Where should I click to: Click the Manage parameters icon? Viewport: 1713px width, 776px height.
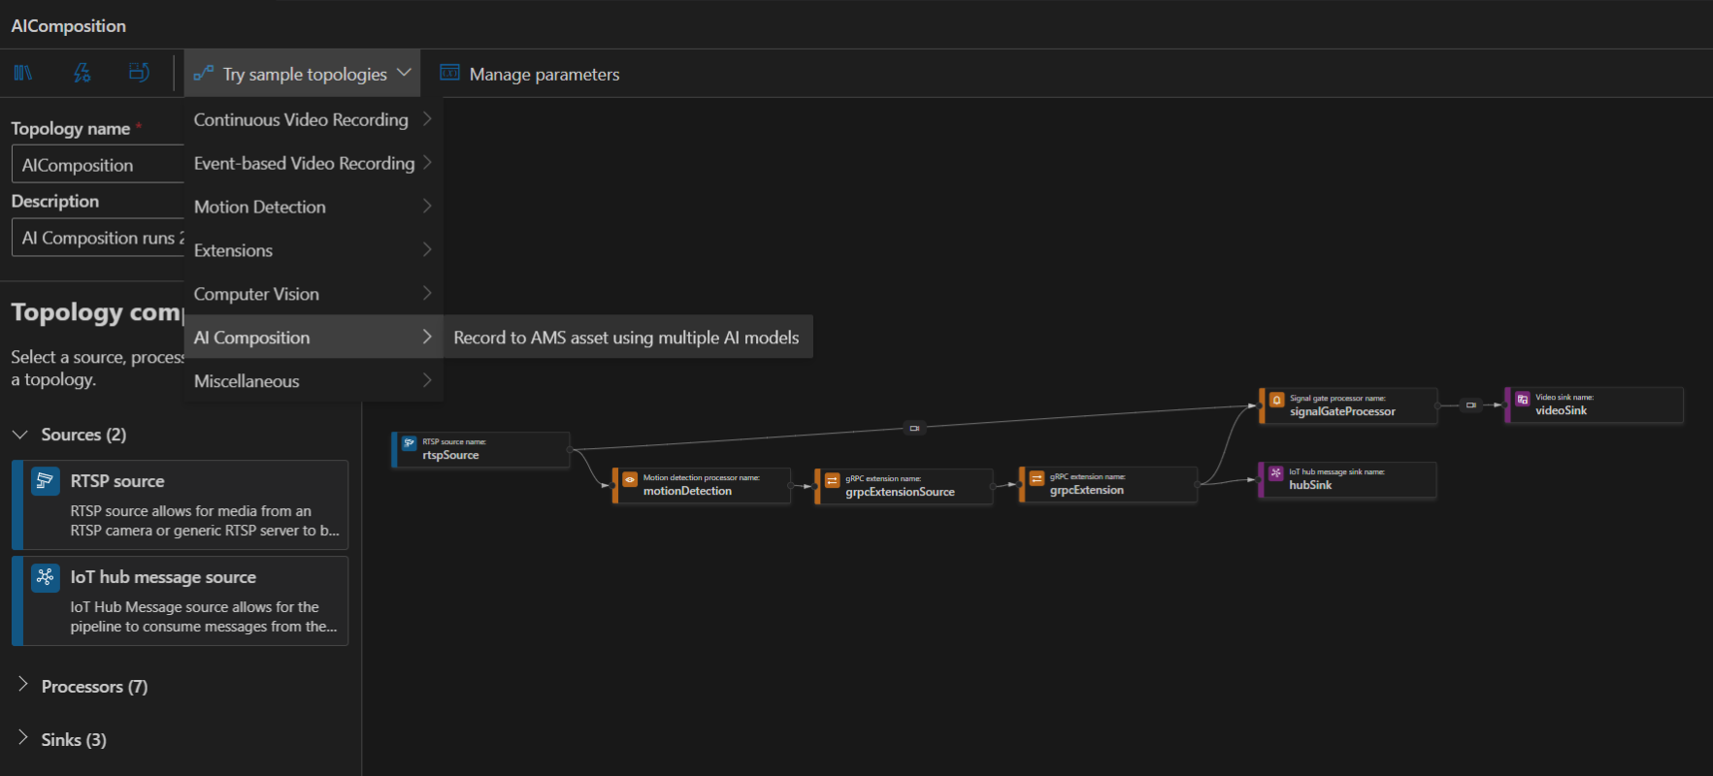(449, 73)
